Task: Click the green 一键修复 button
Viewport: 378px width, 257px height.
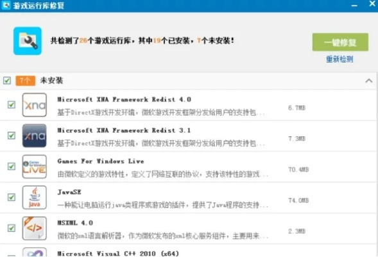Action: coord(340,42)
